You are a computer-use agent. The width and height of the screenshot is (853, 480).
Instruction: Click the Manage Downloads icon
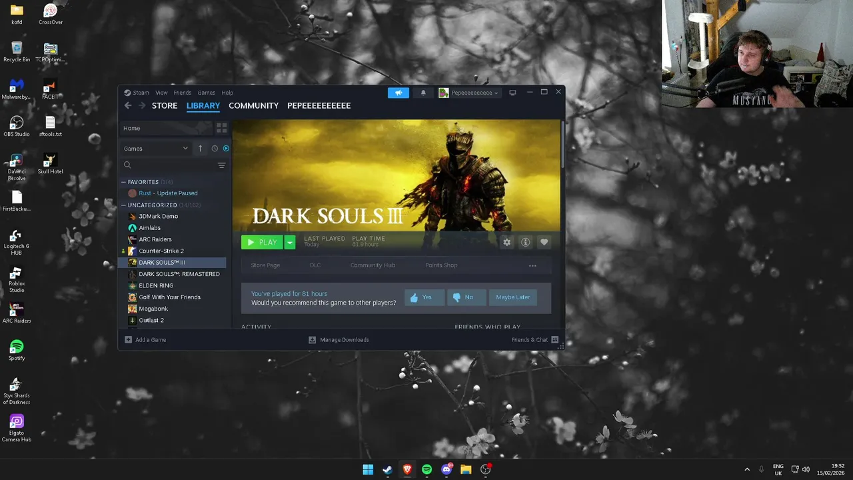[312, 340]
